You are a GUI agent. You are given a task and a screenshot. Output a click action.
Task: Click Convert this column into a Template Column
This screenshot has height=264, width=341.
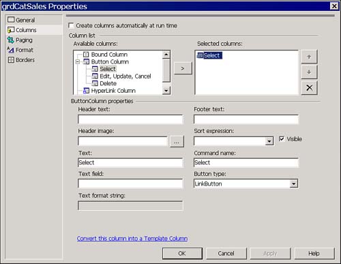pyautogui.click(x=132, y=238)
